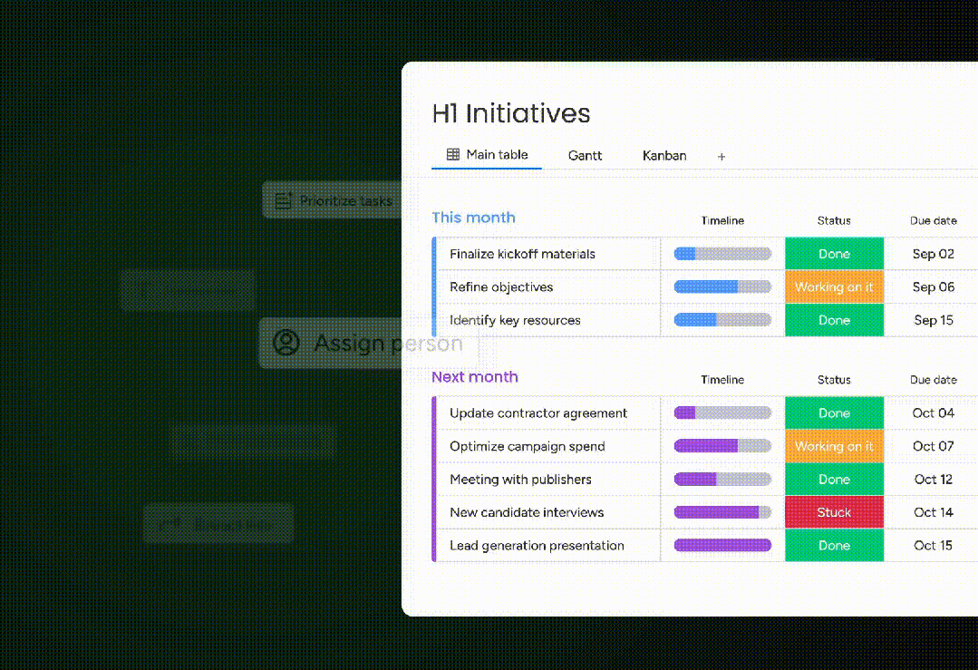Open status of Optimize campaign spend

click(x=834, y=446)
